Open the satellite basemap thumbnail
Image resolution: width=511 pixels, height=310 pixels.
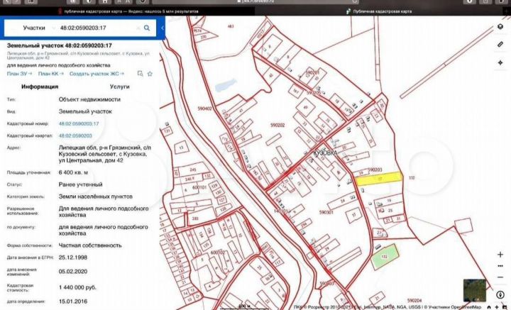tap(475, 290)
